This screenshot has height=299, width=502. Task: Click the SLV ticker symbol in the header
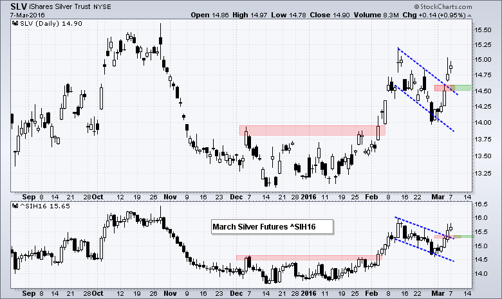pyautogui.click(x=19, y=6)
